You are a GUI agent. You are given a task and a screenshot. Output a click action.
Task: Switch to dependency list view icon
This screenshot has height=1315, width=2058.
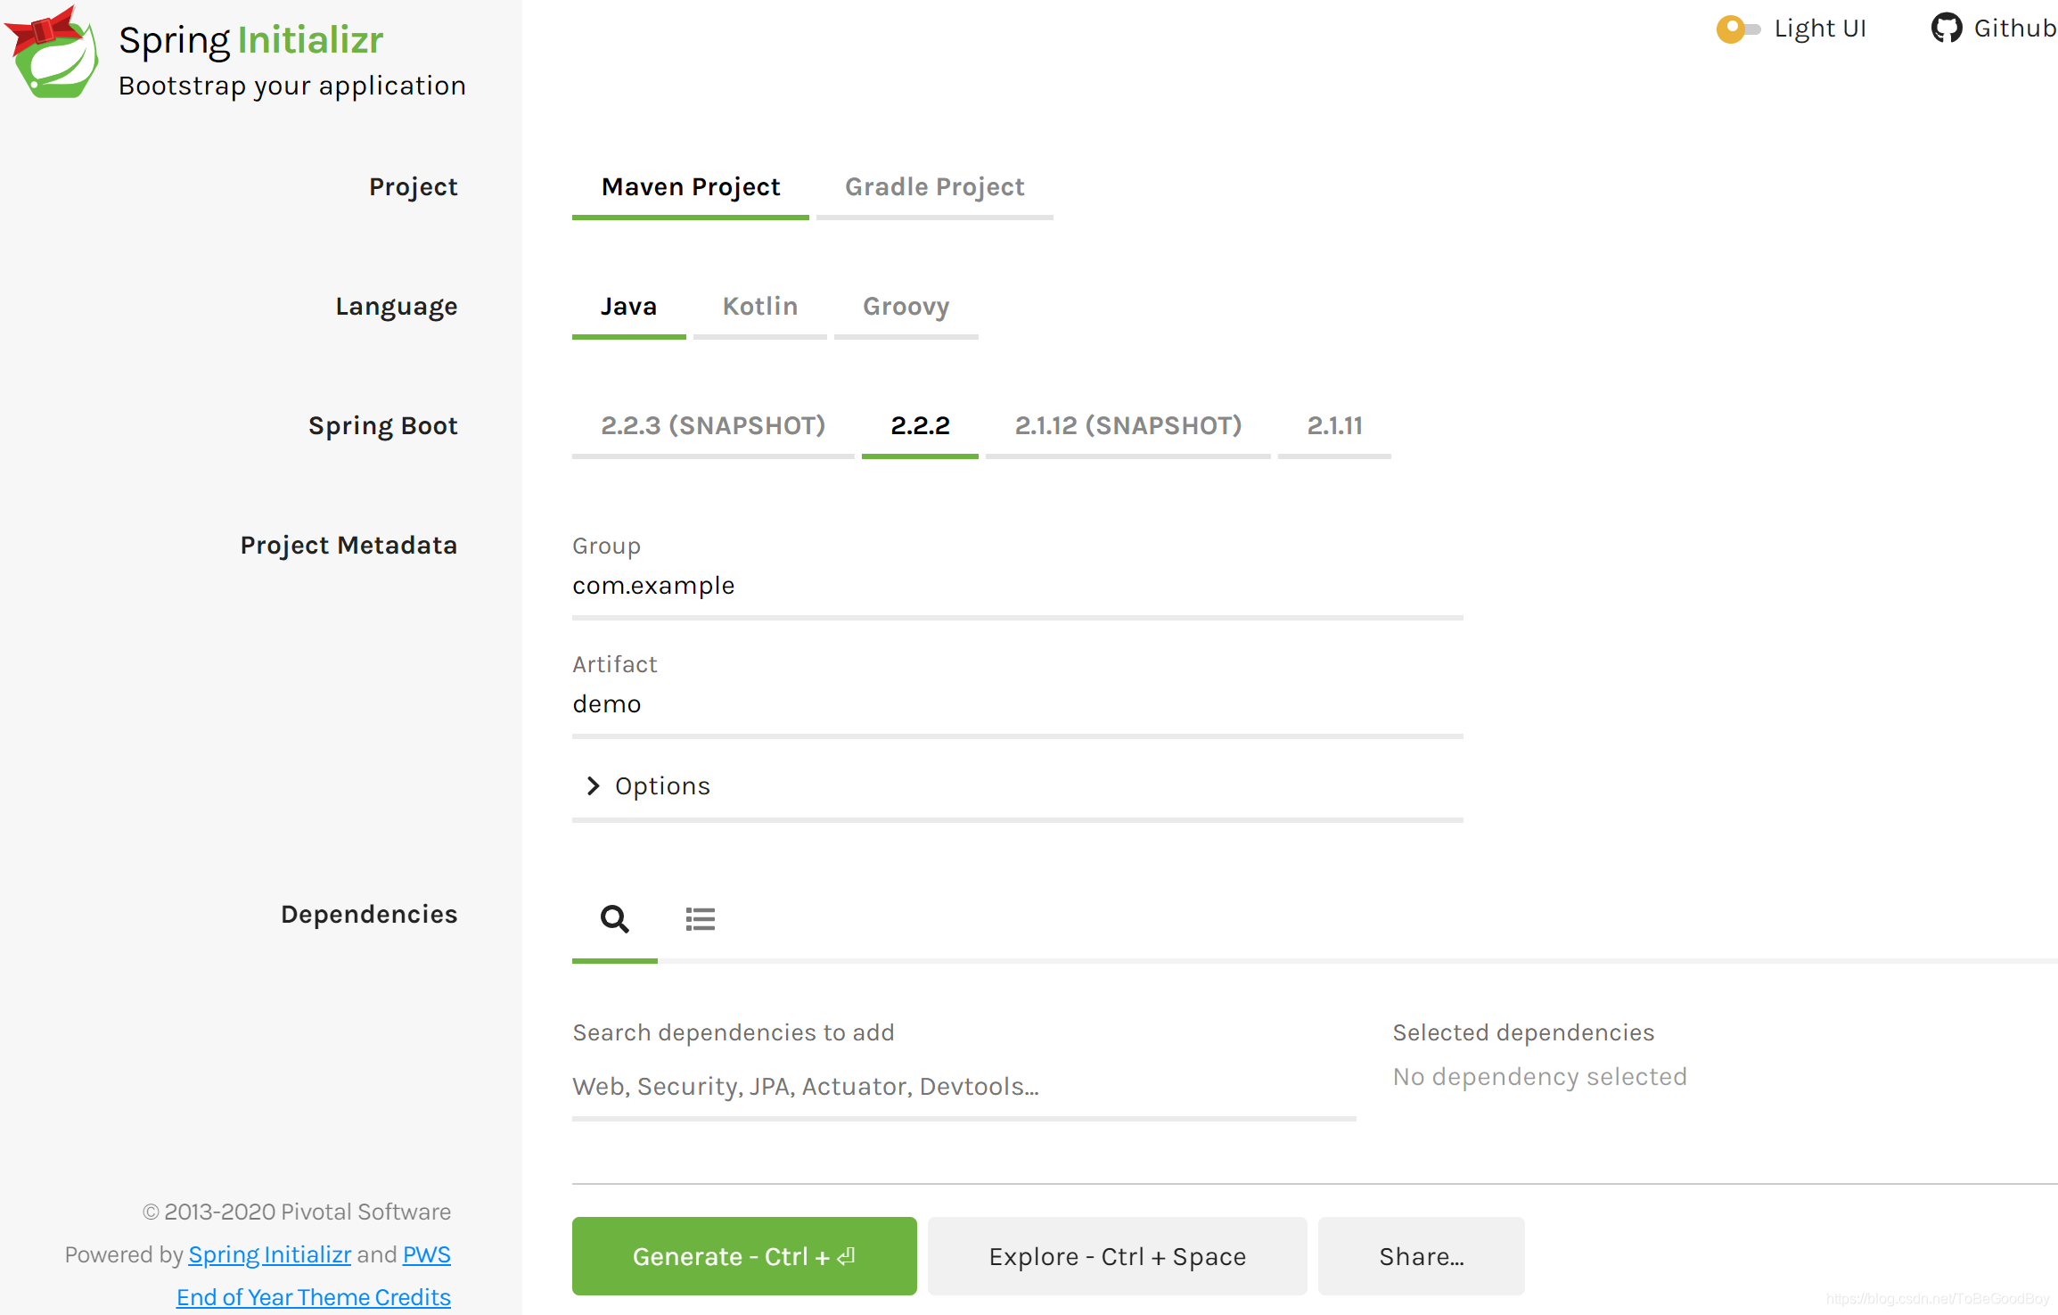click(700, 918)
